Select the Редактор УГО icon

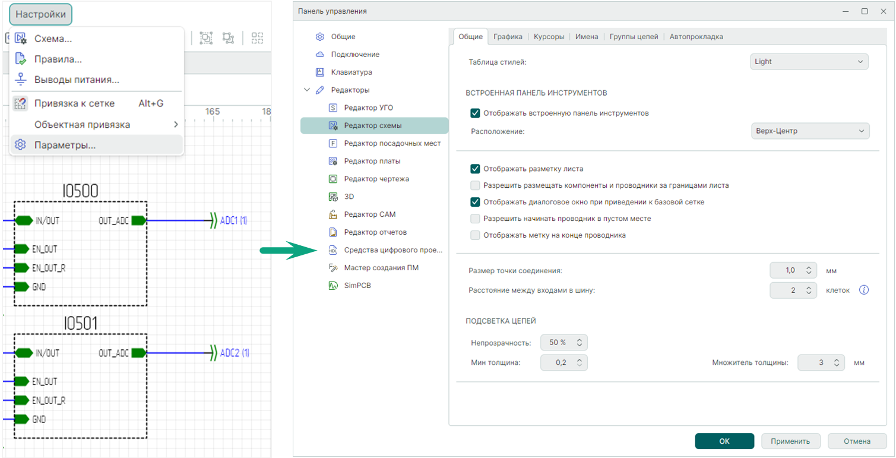click(x=333, y=108)
